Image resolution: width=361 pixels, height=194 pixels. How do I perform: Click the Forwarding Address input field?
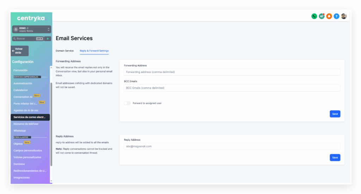232,72
